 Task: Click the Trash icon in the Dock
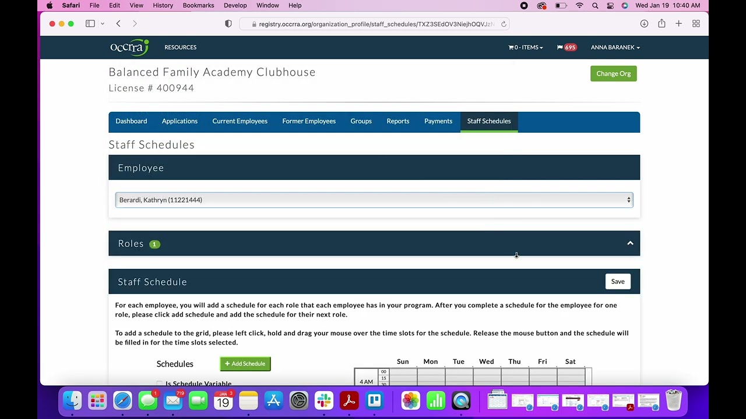click(673, 401)
